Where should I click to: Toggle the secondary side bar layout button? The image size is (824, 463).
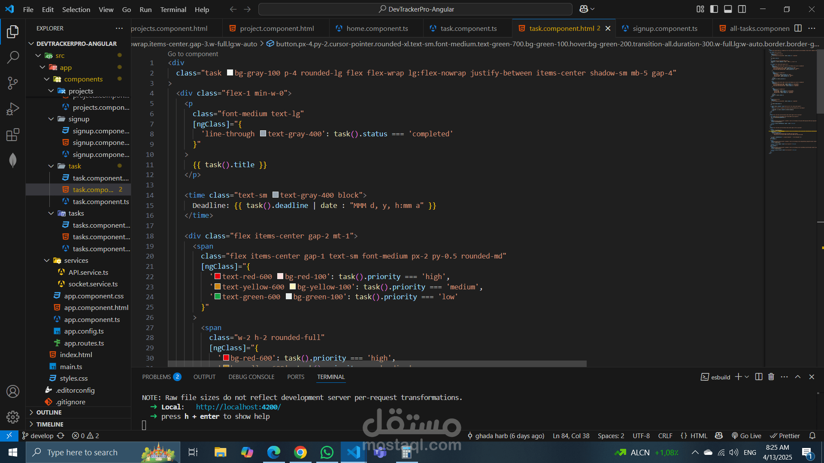[742, 9]
